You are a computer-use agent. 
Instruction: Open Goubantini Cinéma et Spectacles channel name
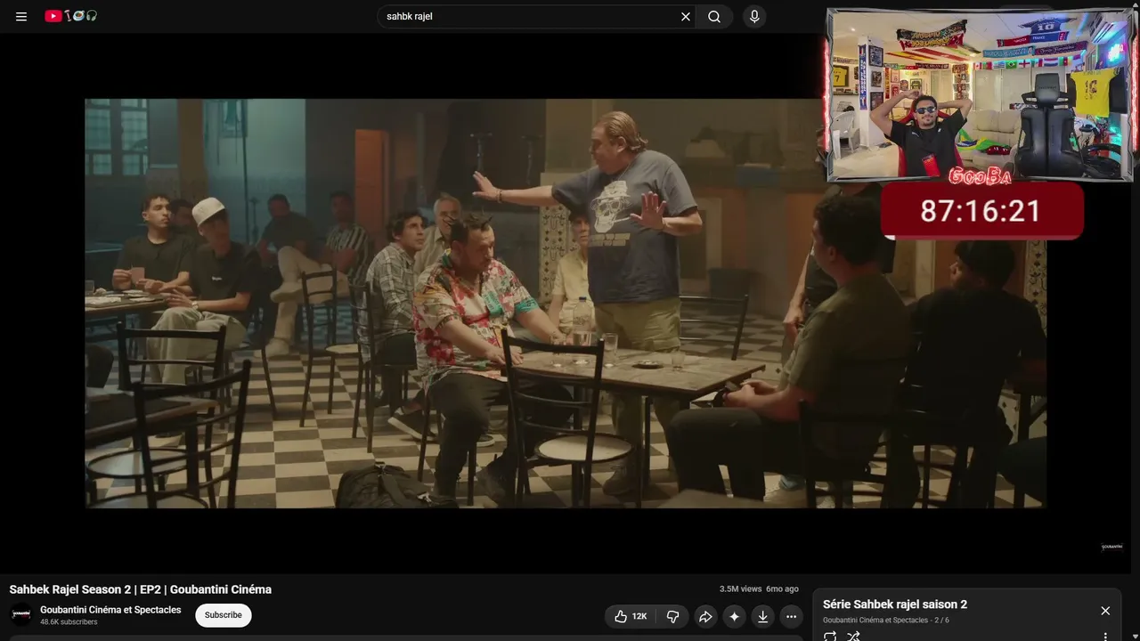click(110, 610)
